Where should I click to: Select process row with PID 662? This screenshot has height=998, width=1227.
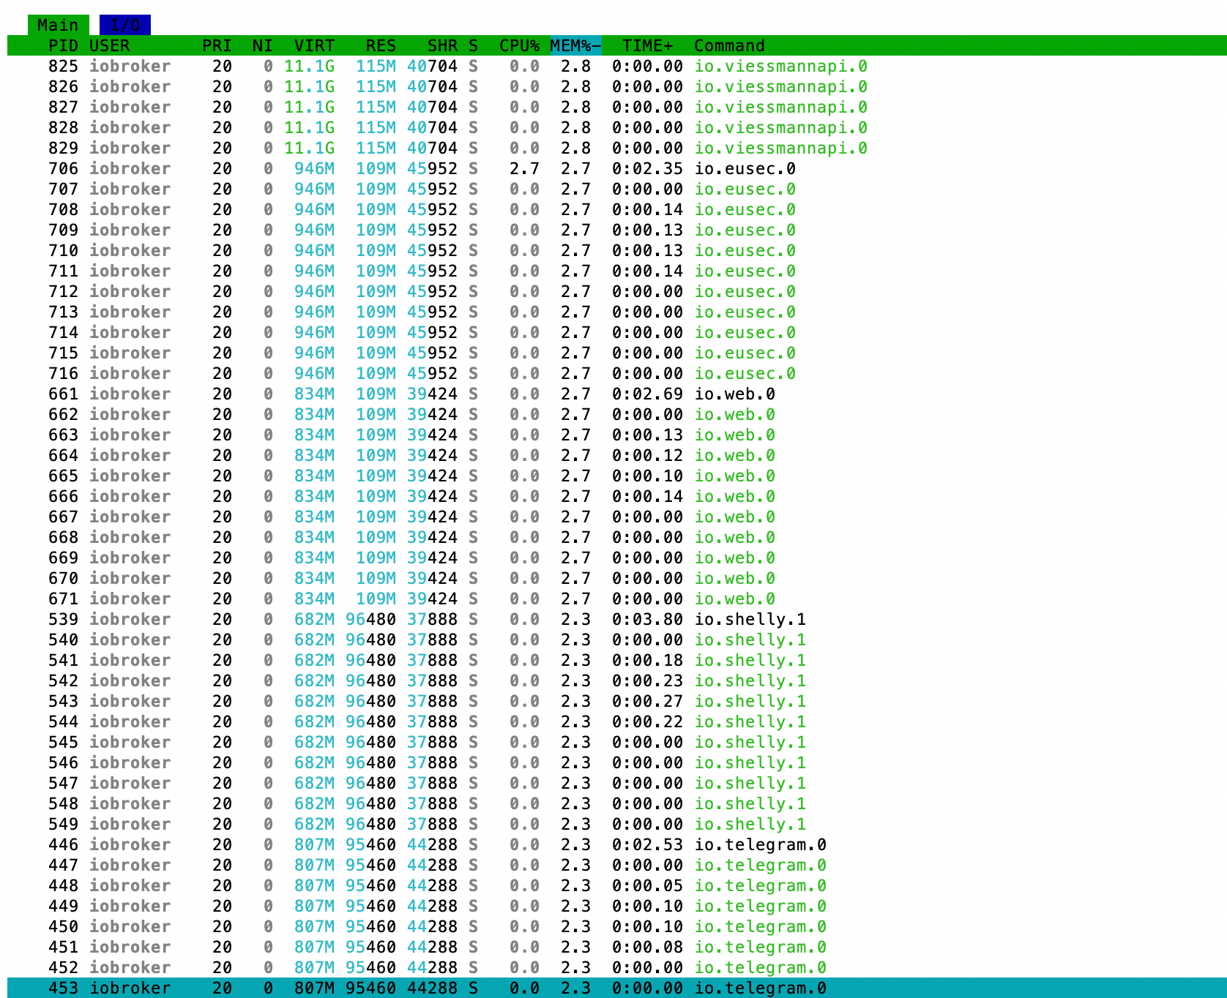pyautogui.click(x=616, y=414)
